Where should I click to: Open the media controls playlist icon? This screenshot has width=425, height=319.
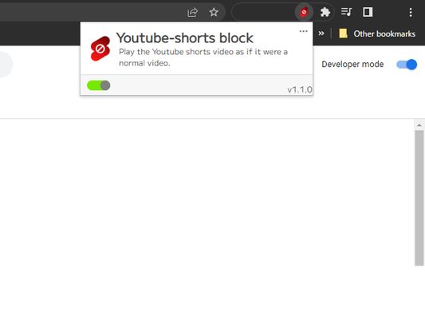click(x=346, y=12)
